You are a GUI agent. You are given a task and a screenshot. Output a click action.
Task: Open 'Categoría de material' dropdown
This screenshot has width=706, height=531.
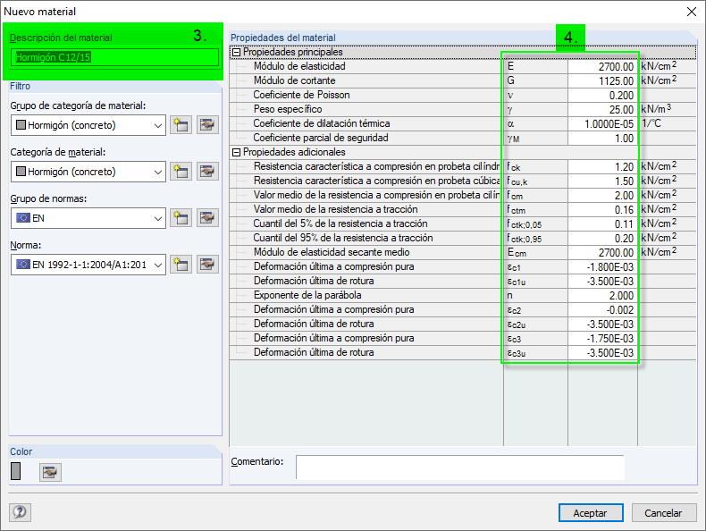(88, 171)
